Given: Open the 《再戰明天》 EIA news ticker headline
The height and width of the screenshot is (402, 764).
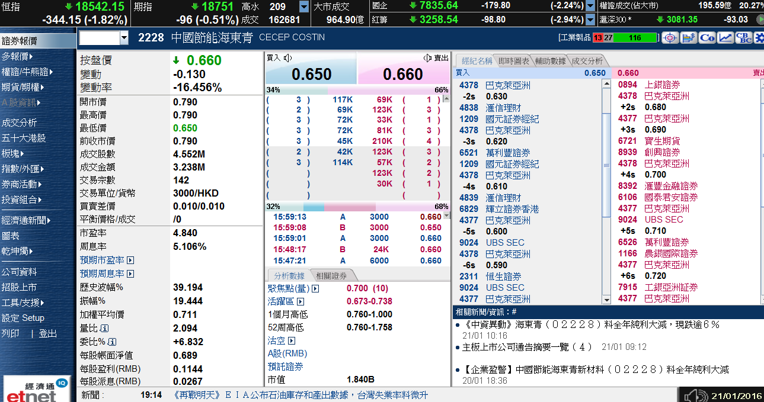Looking at the screenshot, I should pos(301,395).
